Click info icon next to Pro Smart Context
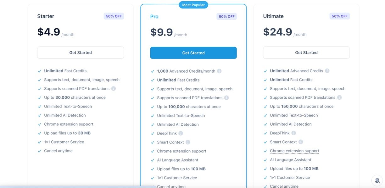 (x=188, y=142)
